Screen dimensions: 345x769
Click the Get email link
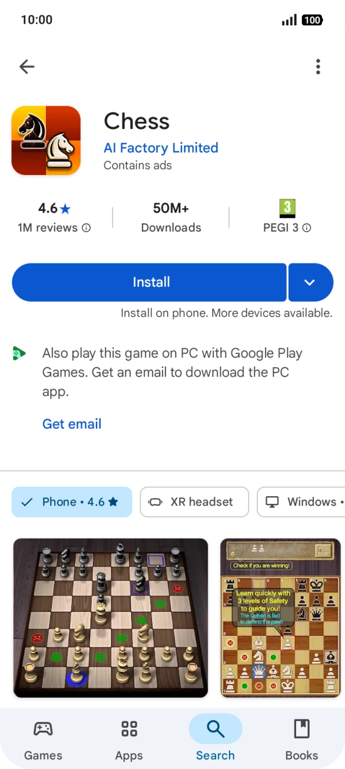[71, 424]
